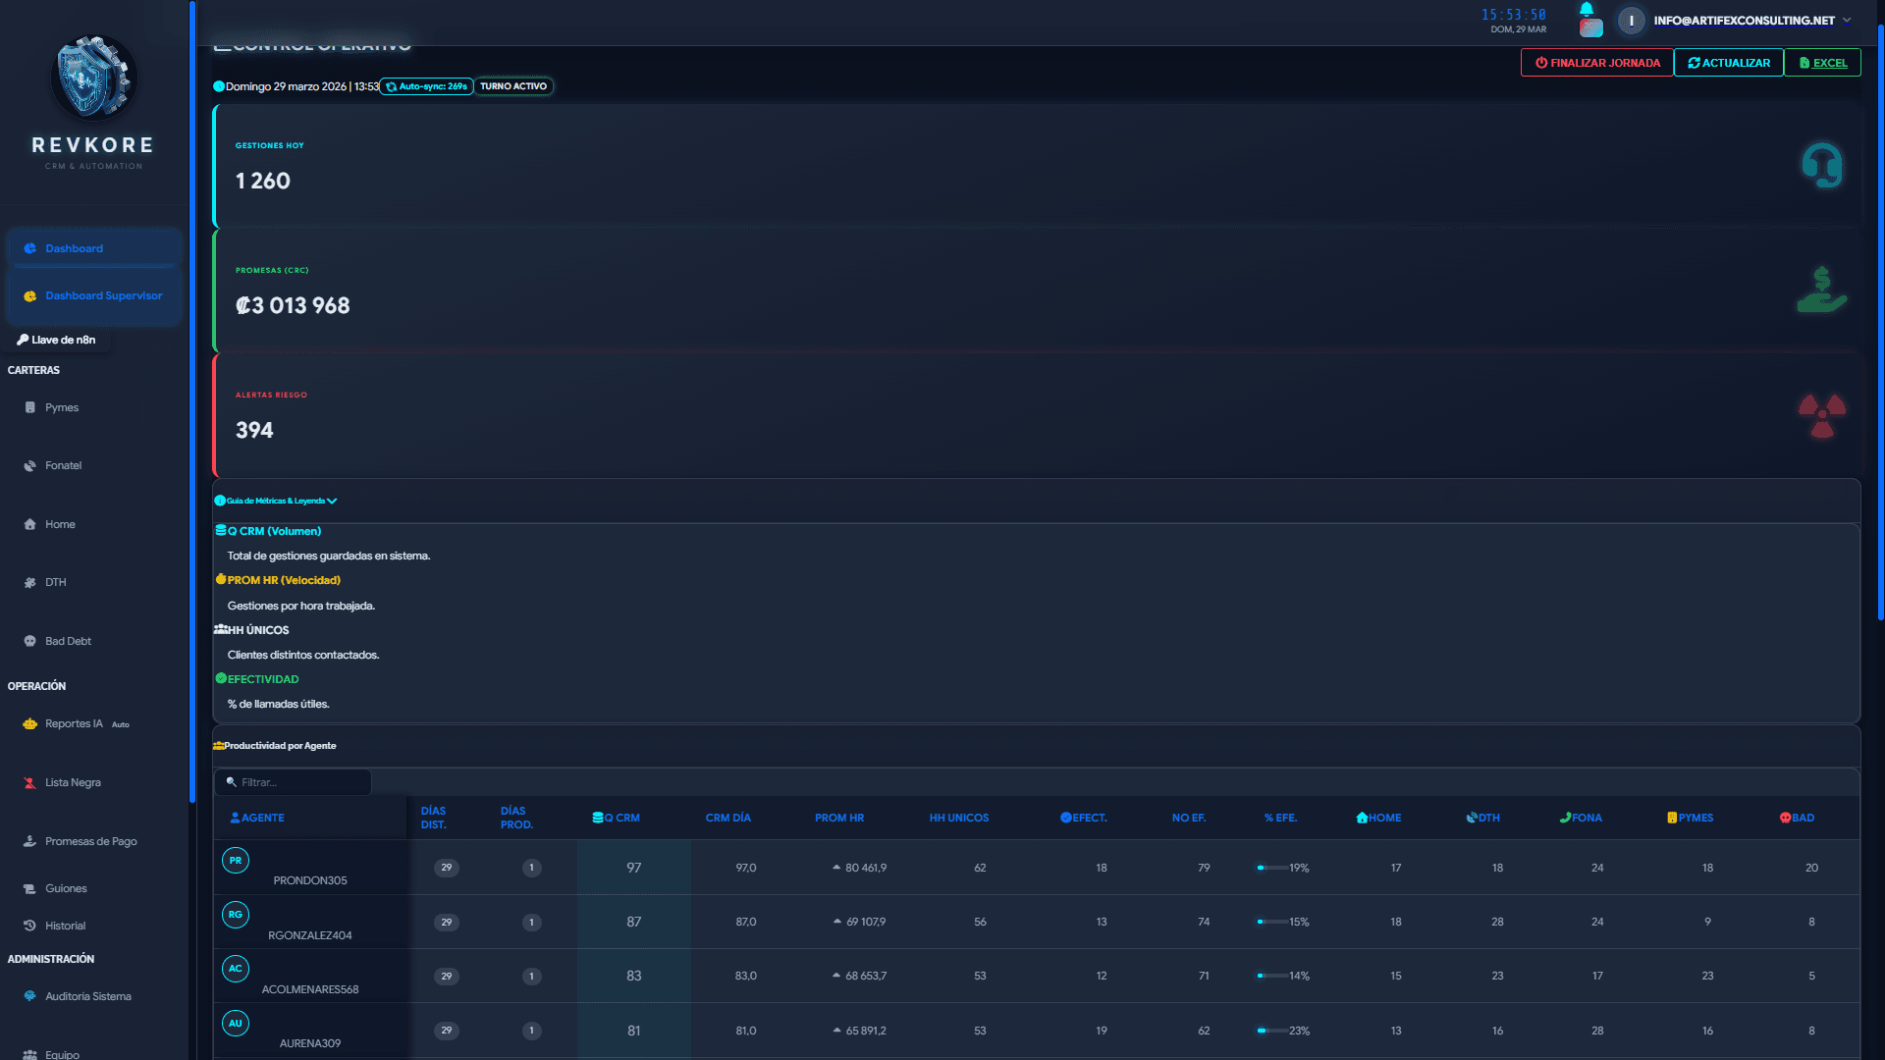Toggle the Auto switch next to Reportes IA

pyautogui.click(x=120, y=724)
